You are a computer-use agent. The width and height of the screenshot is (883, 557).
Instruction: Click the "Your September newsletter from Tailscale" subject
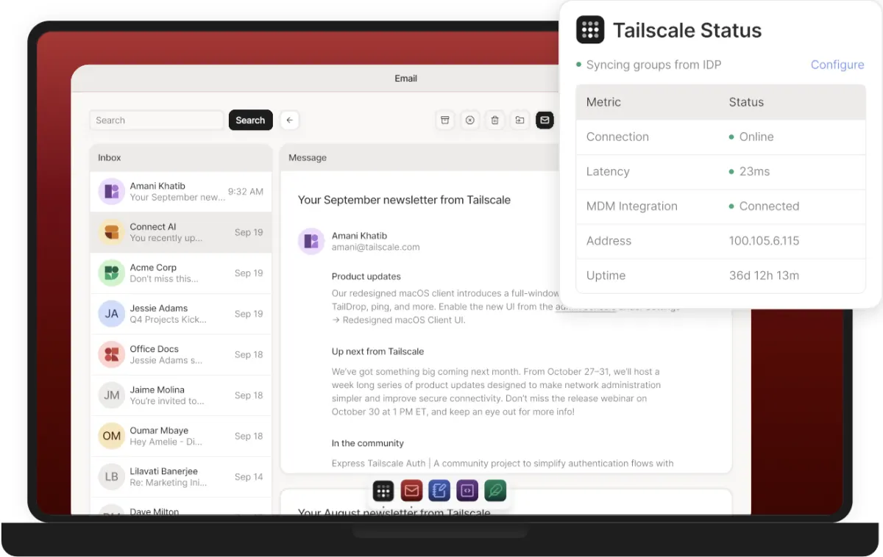[x=404, y=200]
